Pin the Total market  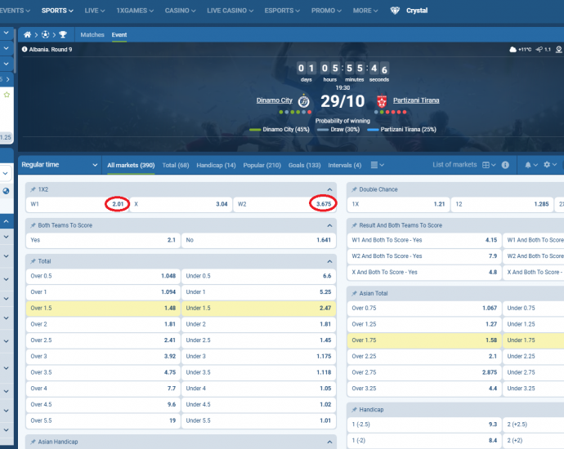pyautogui.click(x=33, y=261)
